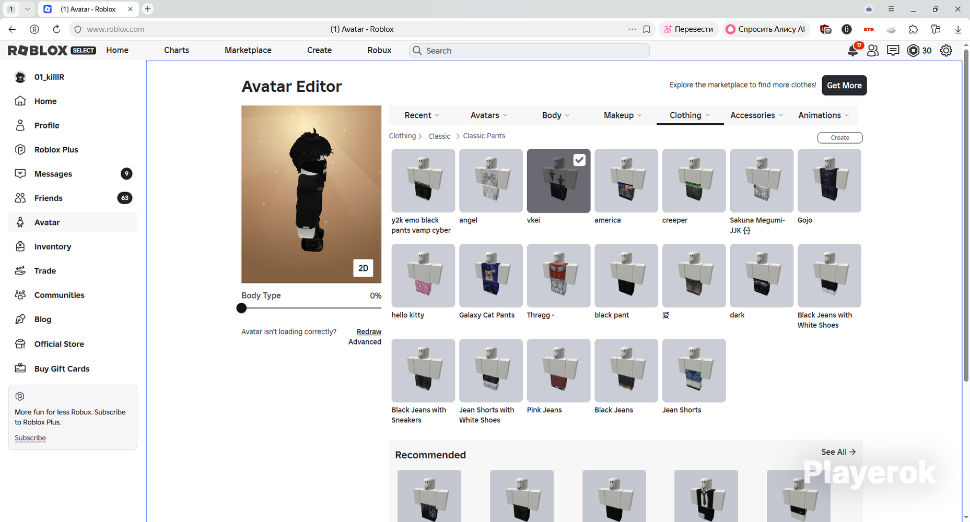
Task: Click the Messages icon in the sidebar
Action: 20,174
